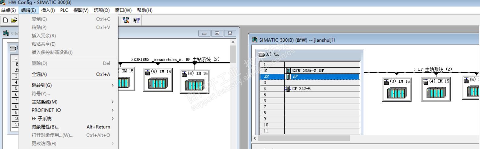Choose 全选(A) from the edit menu
This screenshot has width=480, height=149.
[x=68, y=74]
